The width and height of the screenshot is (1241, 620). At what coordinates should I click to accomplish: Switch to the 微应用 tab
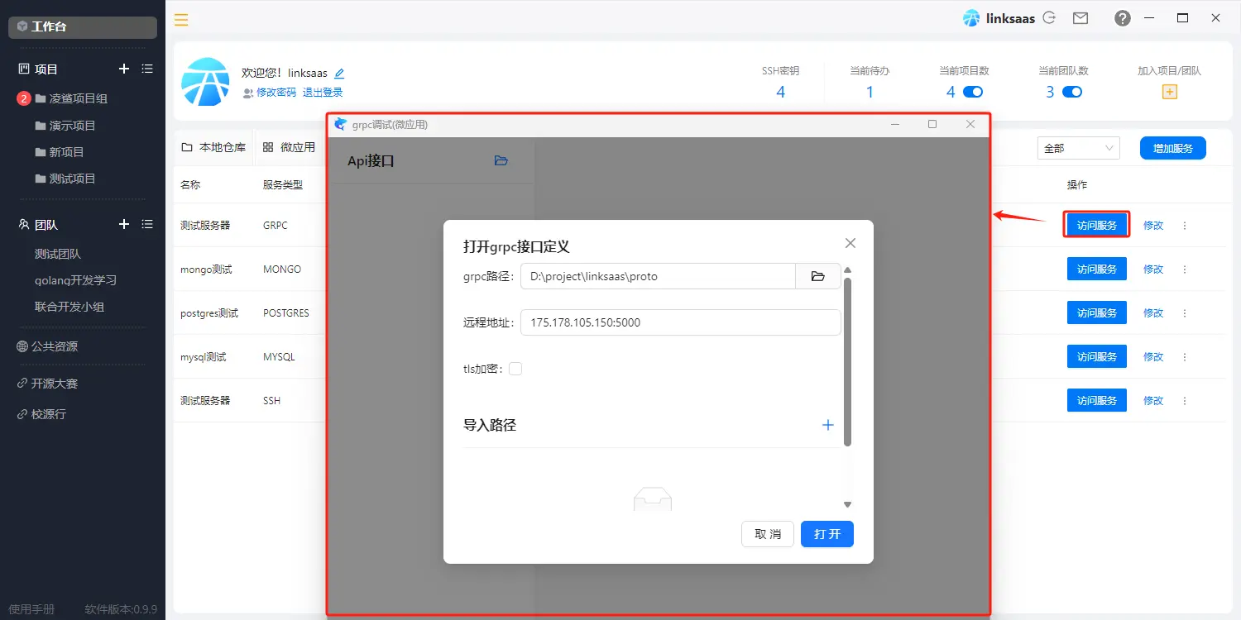(x=289, y=147)
